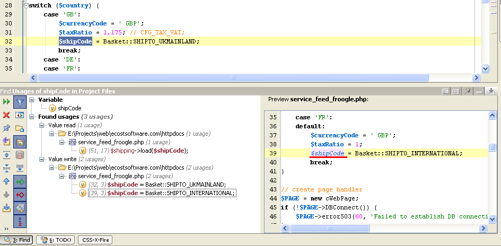Toggle alphabetical sort a-z button
The width and height of the screenshot is (501, 246).
[x=20, y=222]
